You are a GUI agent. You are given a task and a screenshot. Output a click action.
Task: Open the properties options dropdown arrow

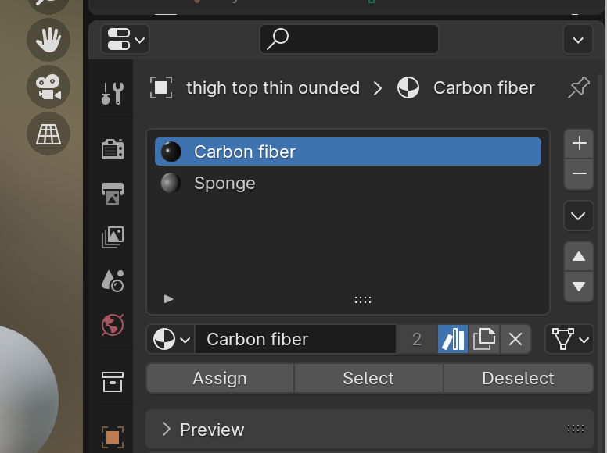(578, 39)
